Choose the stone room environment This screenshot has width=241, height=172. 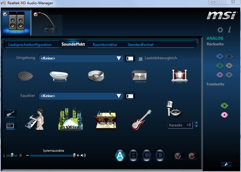click(140, 76)
